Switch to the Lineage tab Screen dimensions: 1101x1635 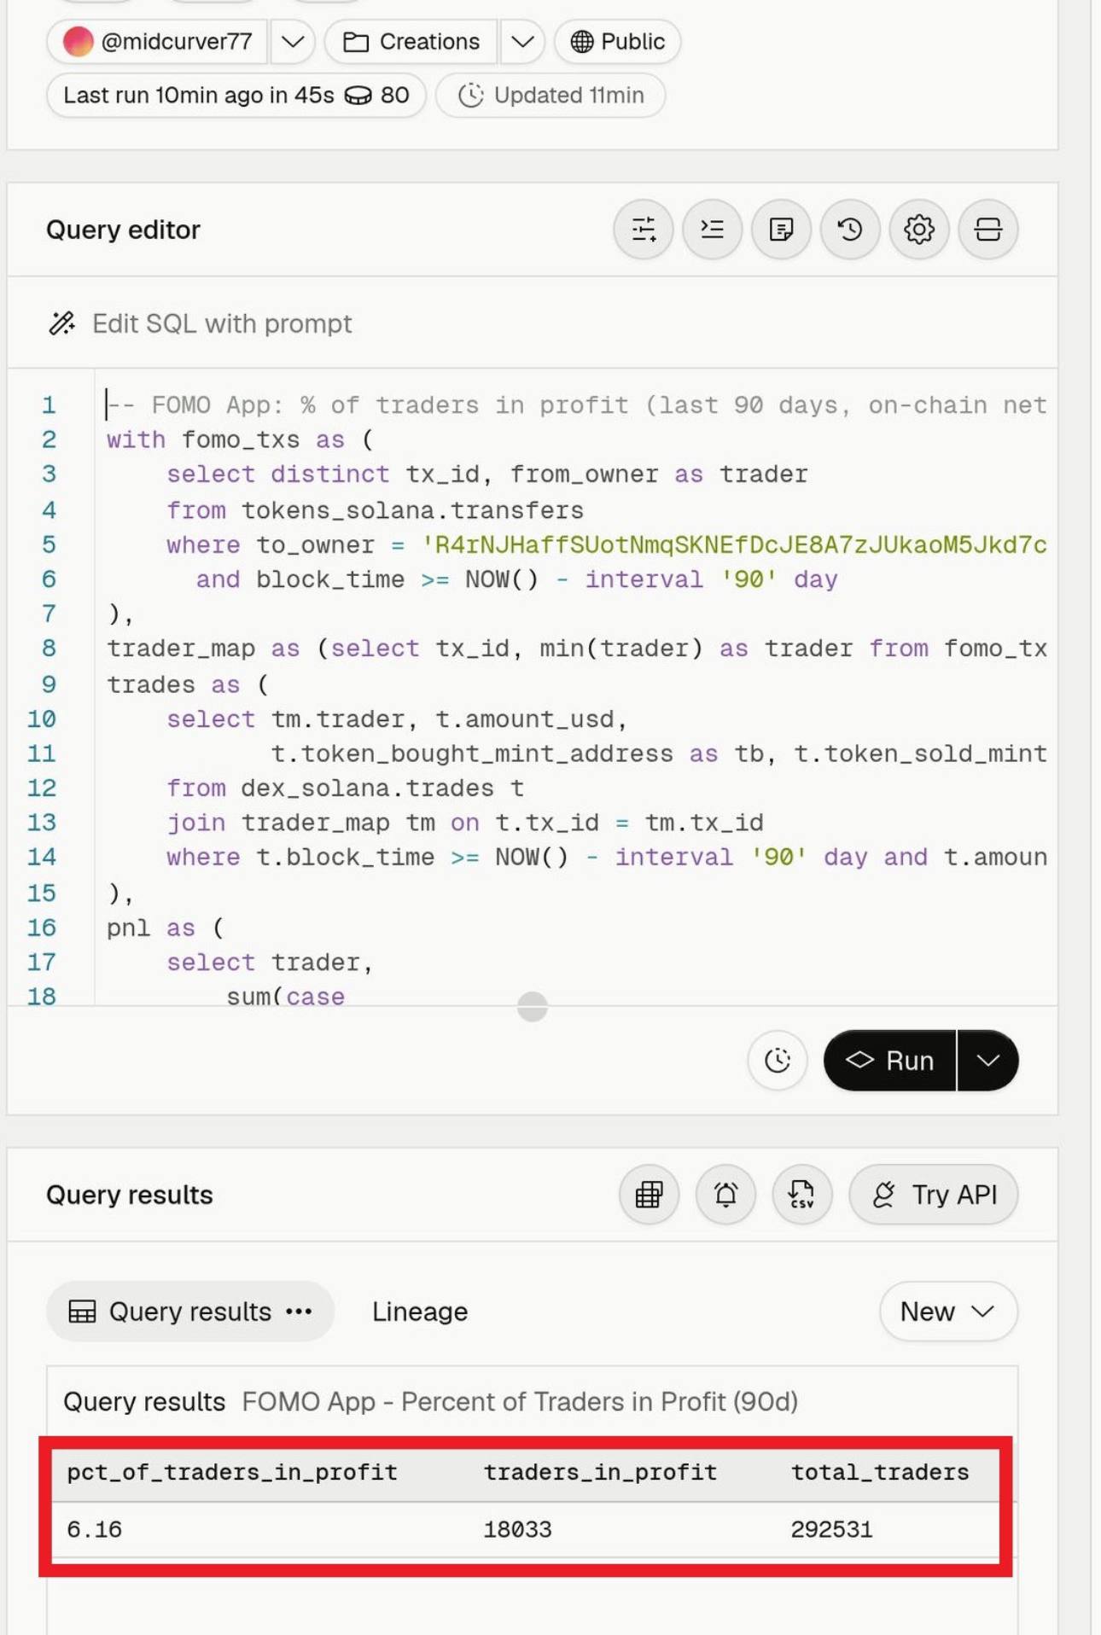pyautogui.click(x=420, y=1312)
